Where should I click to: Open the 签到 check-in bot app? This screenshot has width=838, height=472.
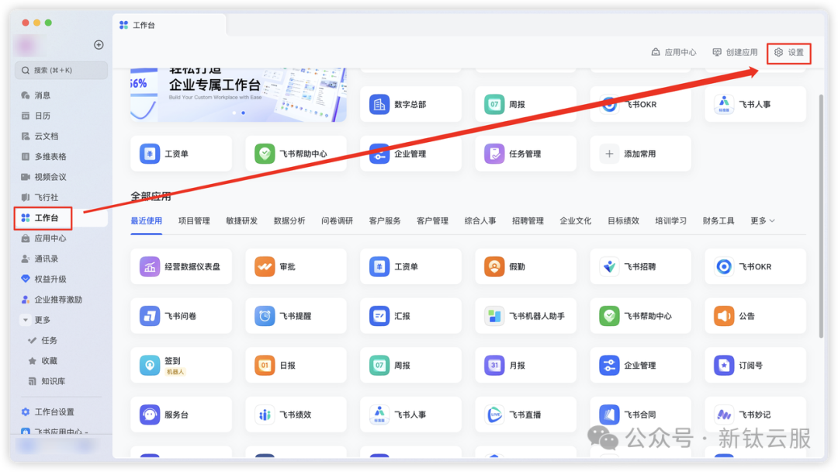[x=181, y=365]
